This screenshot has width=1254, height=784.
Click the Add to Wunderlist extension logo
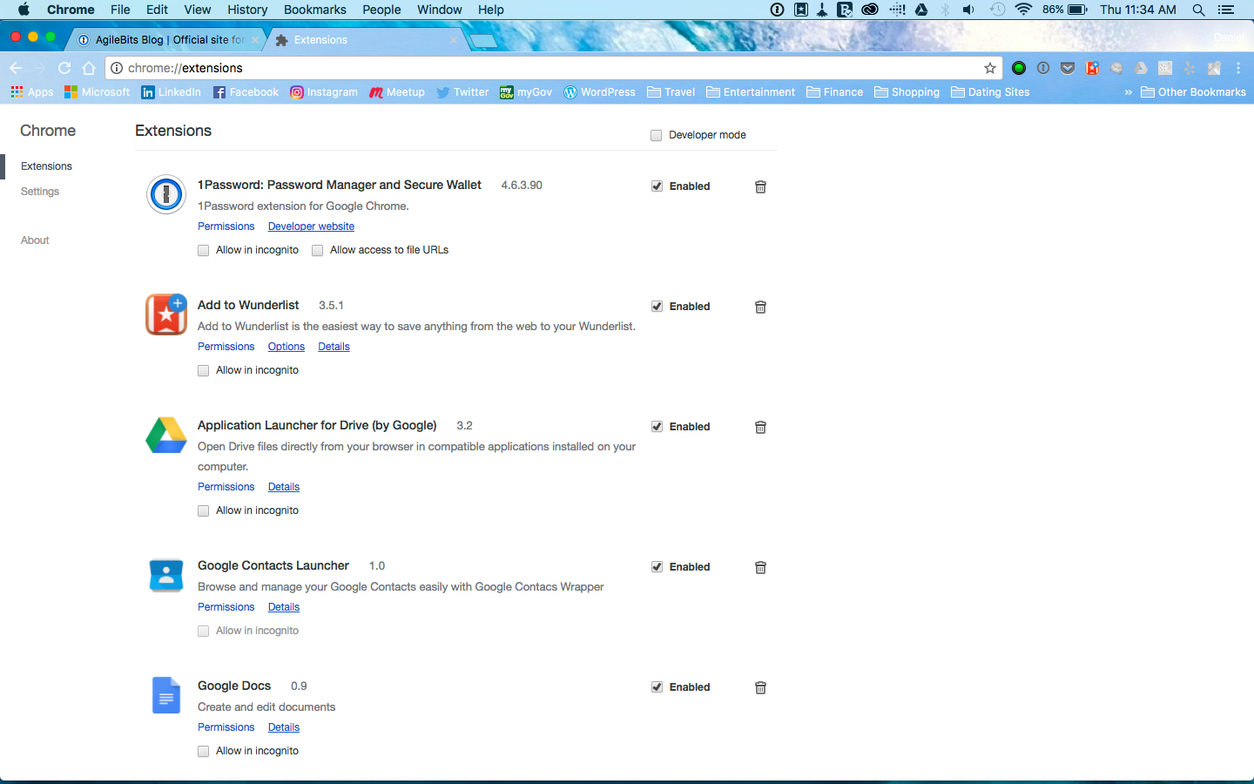[165, 314]
